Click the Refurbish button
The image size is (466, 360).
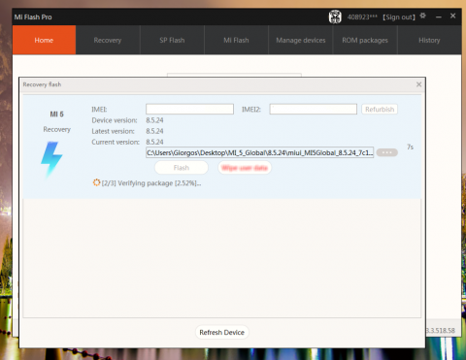pyautogui.click(x=380, y=110)
